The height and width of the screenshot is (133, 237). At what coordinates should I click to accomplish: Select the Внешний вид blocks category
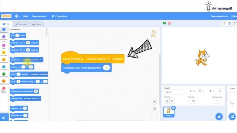tap(4, 38)
